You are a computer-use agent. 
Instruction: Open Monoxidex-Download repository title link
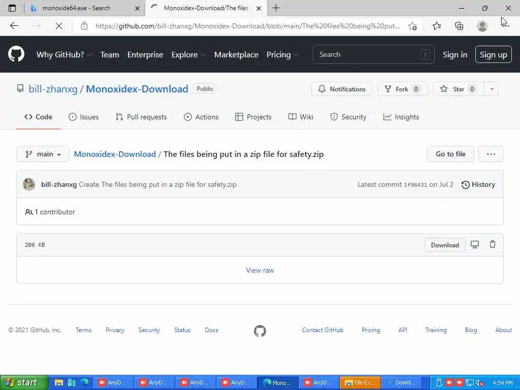coord(137,89)
